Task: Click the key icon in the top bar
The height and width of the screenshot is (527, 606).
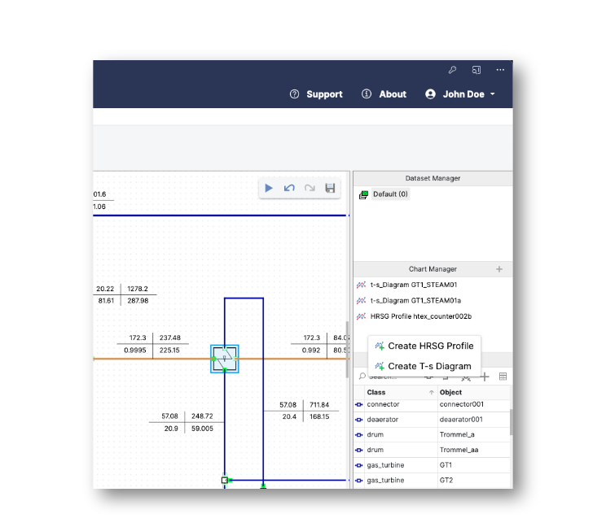Action: click(x=453, y=70)
